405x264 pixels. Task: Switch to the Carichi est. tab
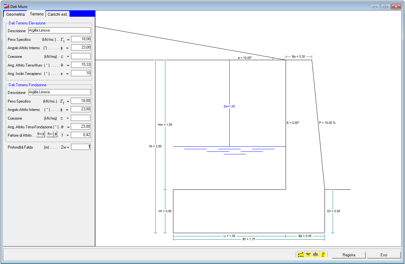[x=58, y=14]
